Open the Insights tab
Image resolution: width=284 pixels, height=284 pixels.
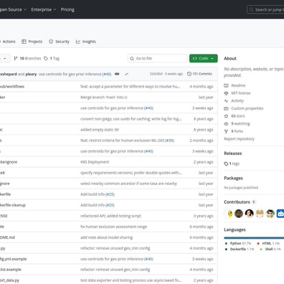click(x=86, y=42)
